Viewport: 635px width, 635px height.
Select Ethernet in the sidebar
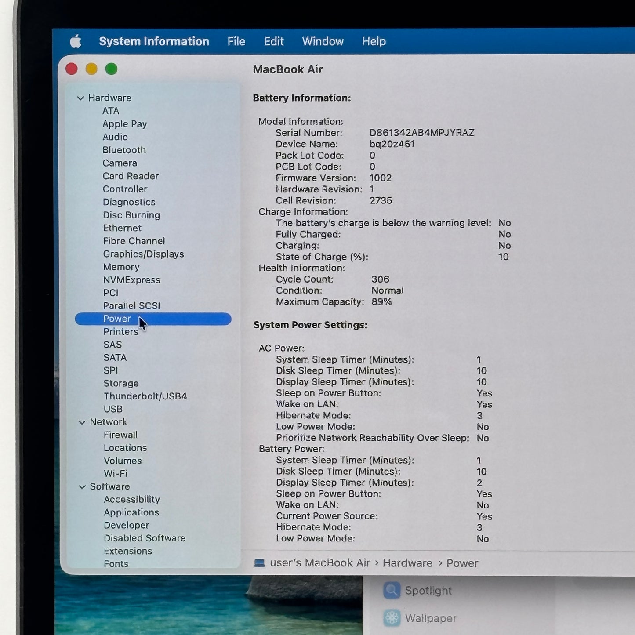click(x=122, y=228)
